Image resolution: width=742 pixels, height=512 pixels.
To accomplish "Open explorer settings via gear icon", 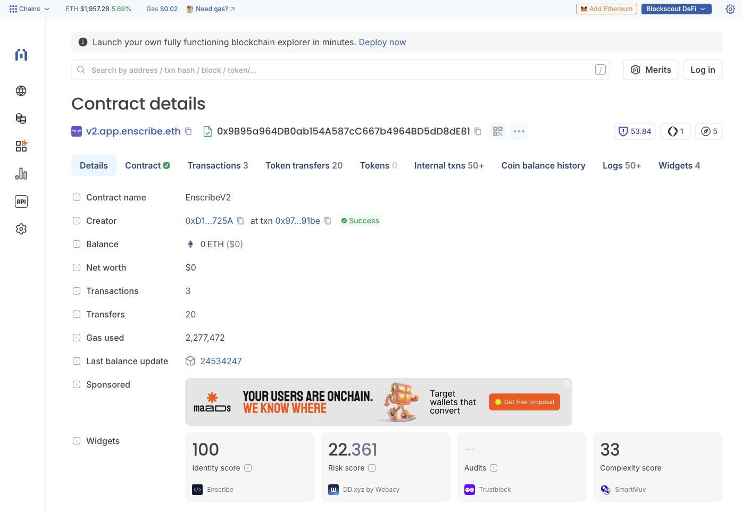I will point(730,9).
